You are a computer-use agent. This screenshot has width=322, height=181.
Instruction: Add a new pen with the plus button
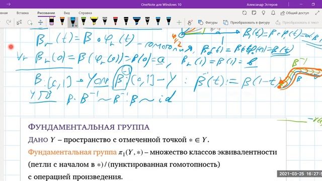pyautogui.click(x=179, y=22)
